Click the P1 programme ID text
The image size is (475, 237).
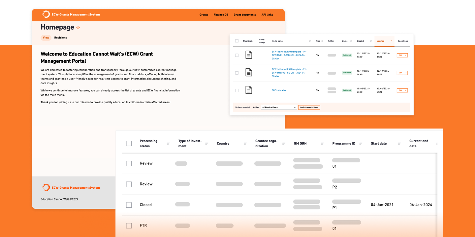coord(334,208)
